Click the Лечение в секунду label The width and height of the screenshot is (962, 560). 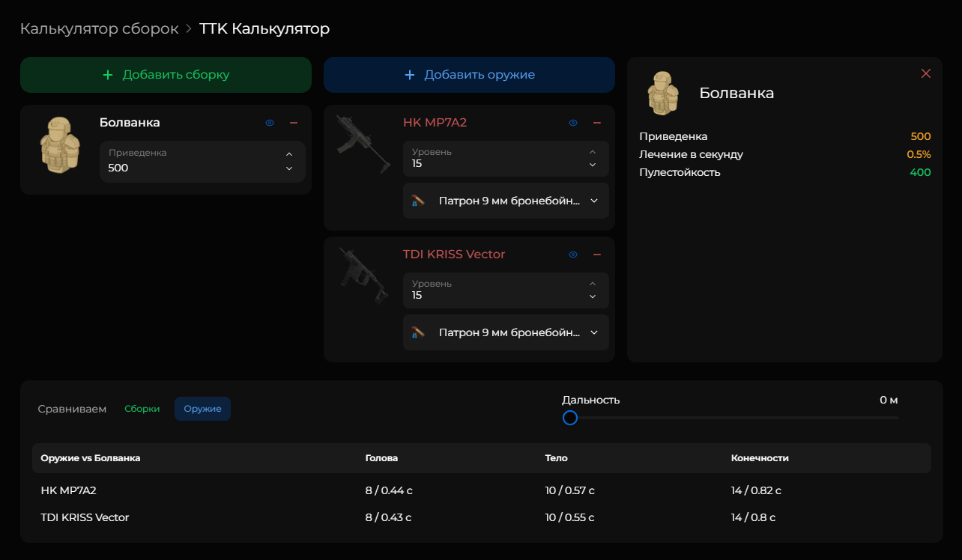691,154
